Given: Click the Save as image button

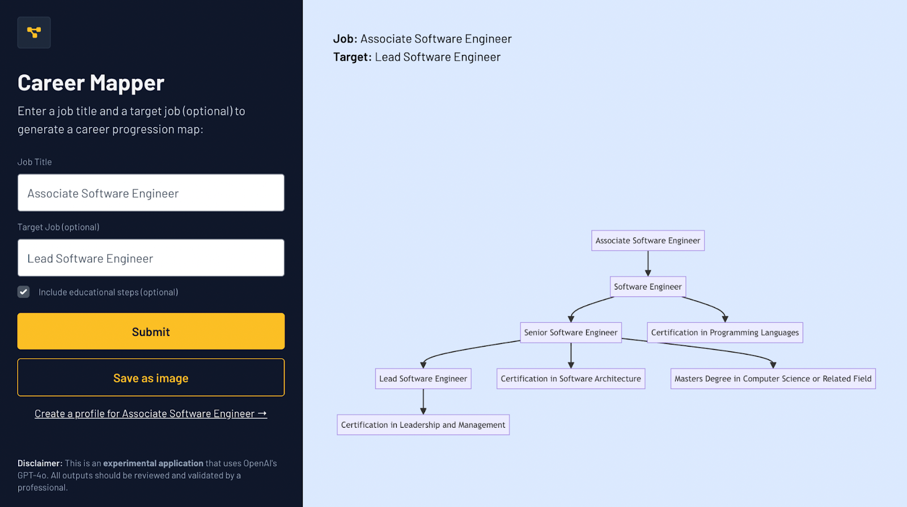Looking at the screenshot, I should click(x=151, y=378).
